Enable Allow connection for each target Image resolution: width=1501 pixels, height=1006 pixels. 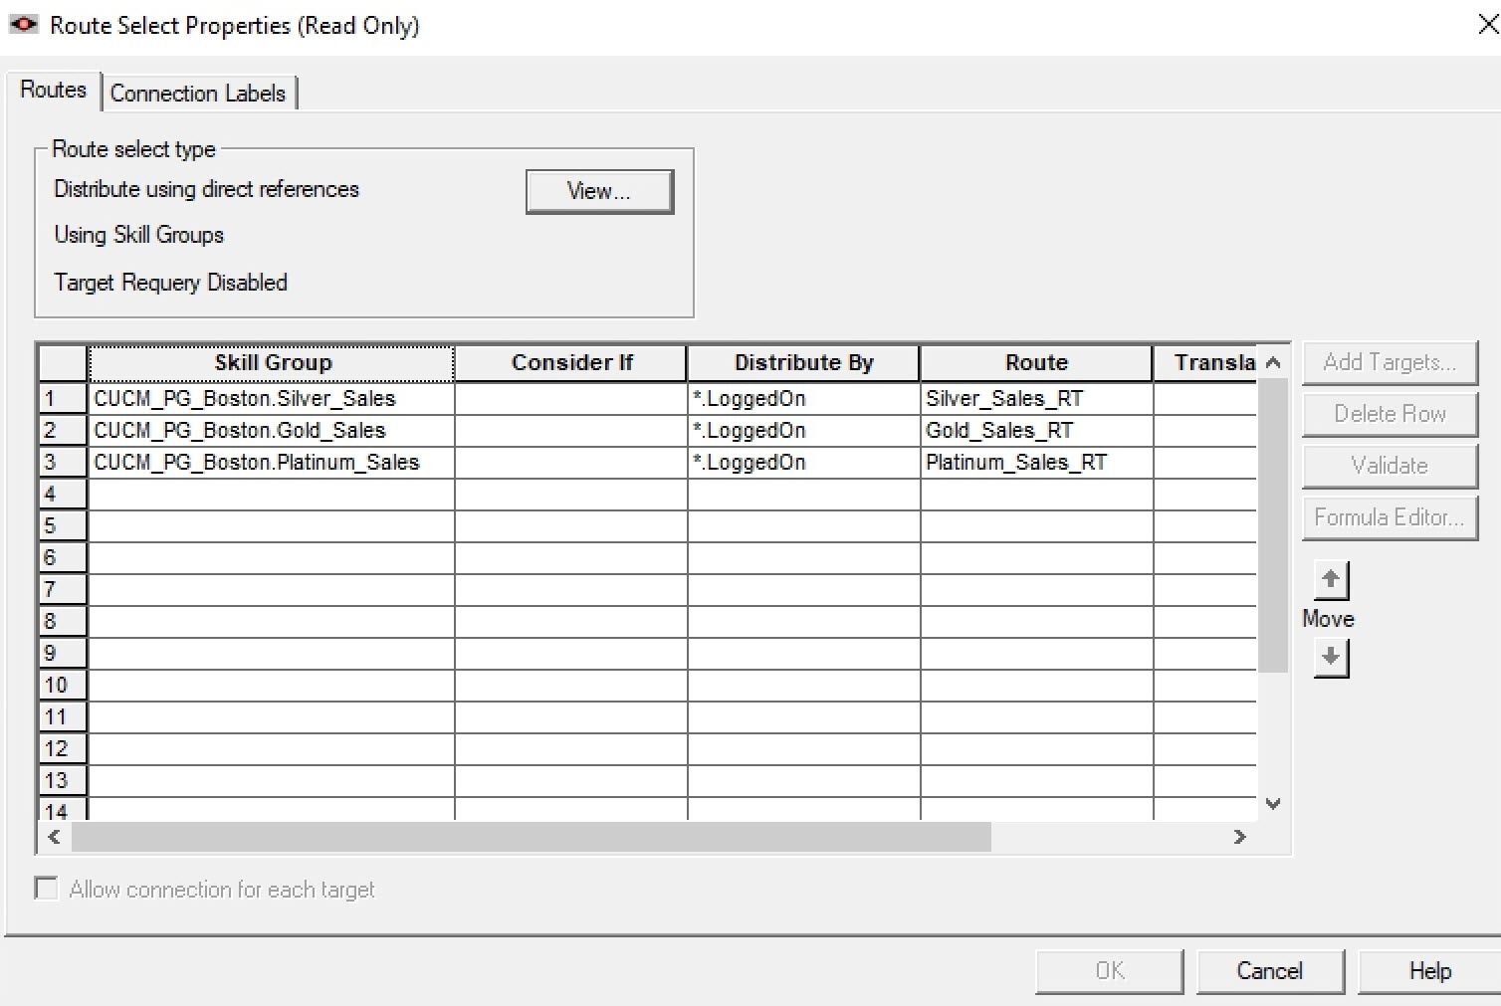[x=46, y=887]
